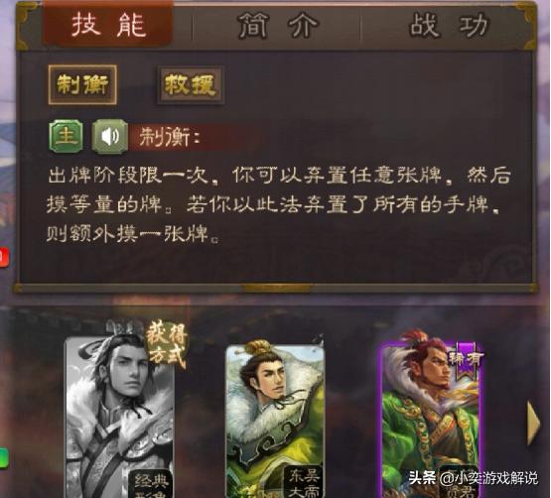Click the gold handle below skill panel

click(x=277, y=289)
